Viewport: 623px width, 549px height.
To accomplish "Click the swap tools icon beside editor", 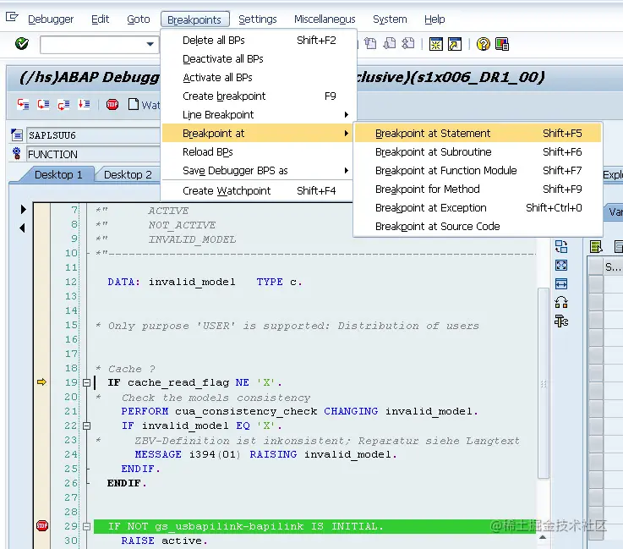I will pos(561,246).
